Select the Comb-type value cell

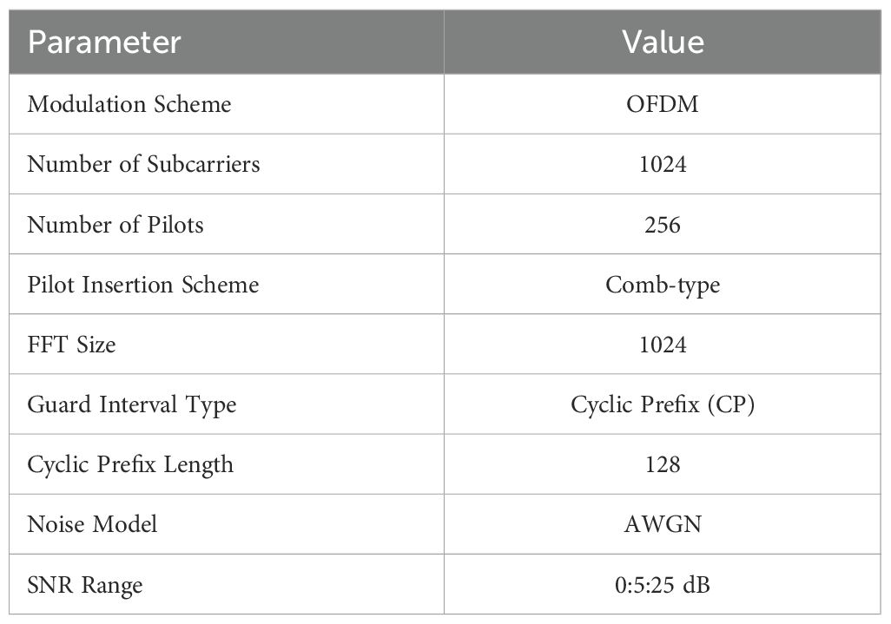[x=663, y=285]
